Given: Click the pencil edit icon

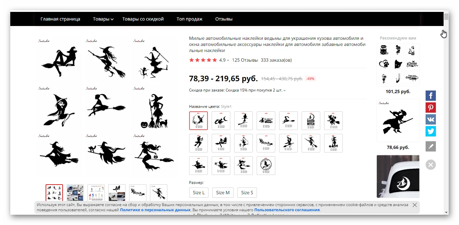Looking at the screenshot, I should [x=431, y=146].
